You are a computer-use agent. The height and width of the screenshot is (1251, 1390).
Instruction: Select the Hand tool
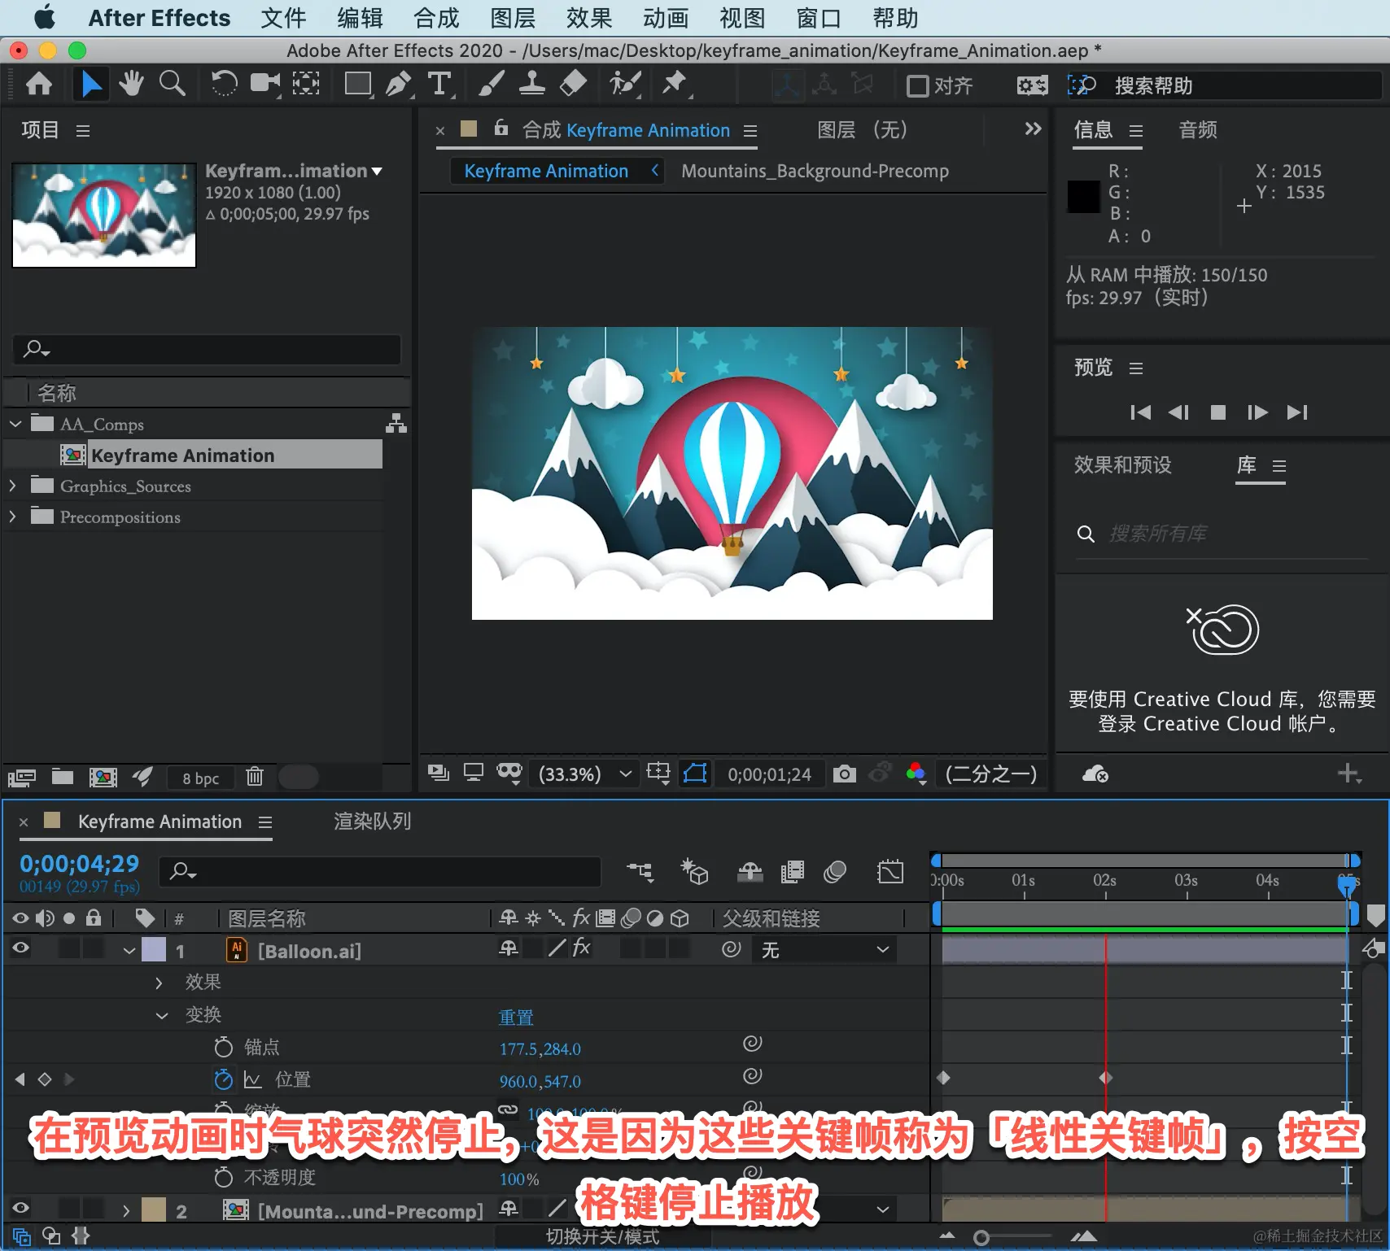point(130,84)
